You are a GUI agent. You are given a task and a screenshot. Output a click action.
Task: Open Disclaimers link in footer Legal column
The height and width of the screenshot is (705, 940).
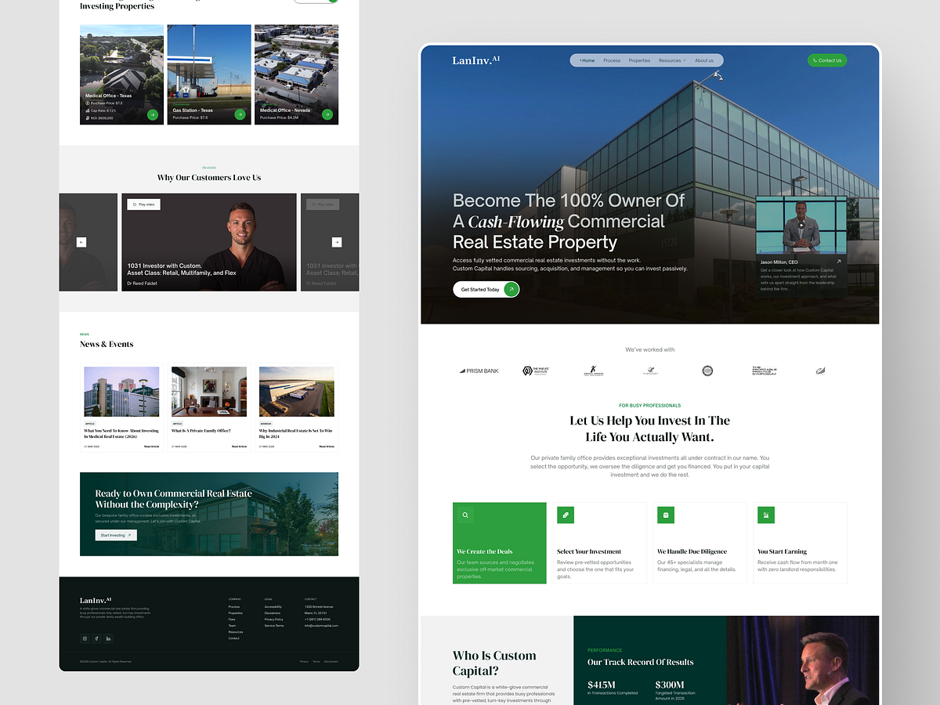tap(273, 613)
